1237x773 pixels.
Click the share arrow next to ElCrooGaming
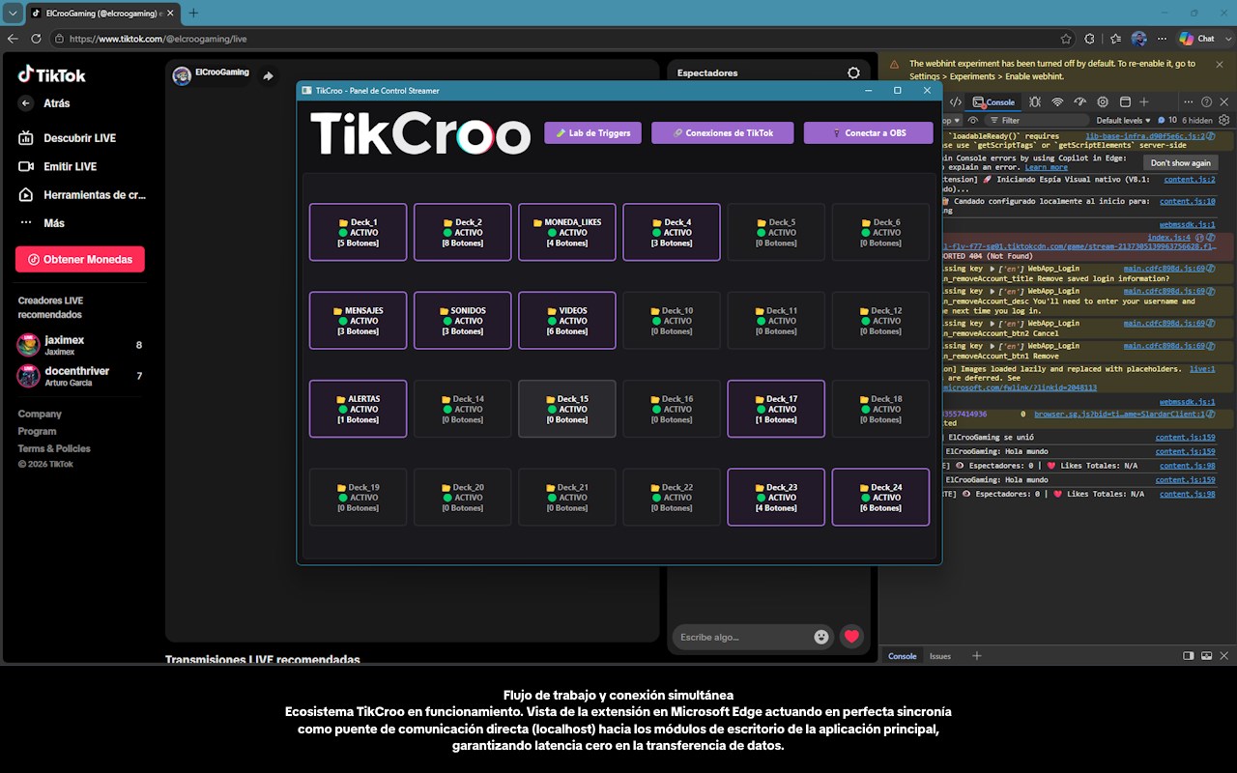pyautogui.click(x=268, y=75)
